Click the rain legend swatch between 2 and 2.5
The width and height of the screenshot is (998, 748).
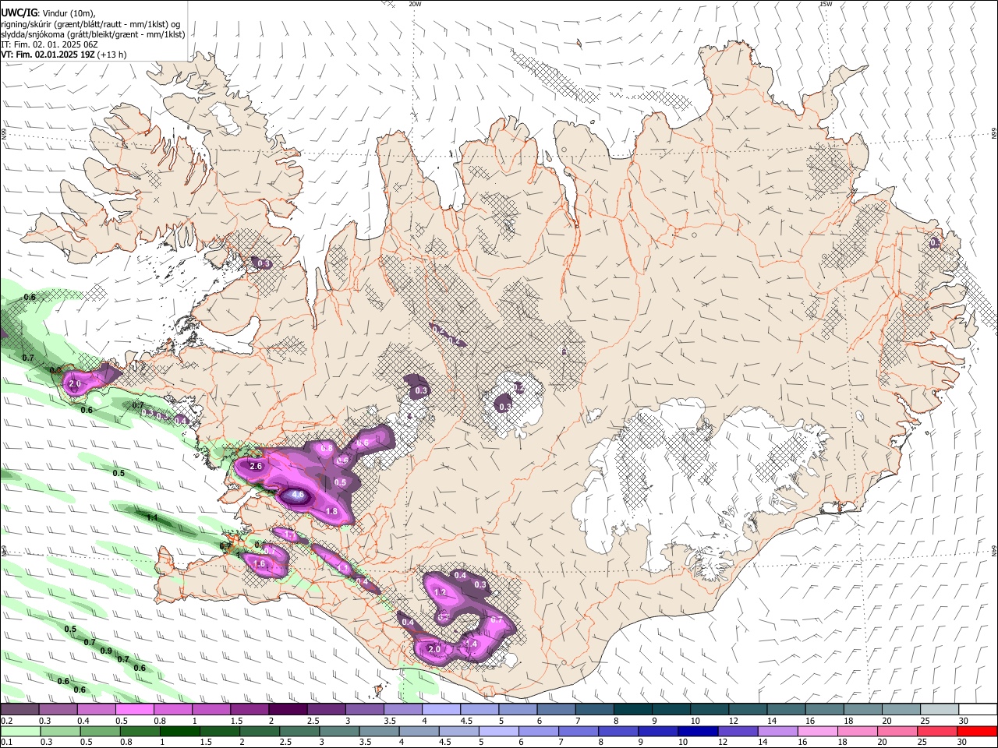coord(259,732)
